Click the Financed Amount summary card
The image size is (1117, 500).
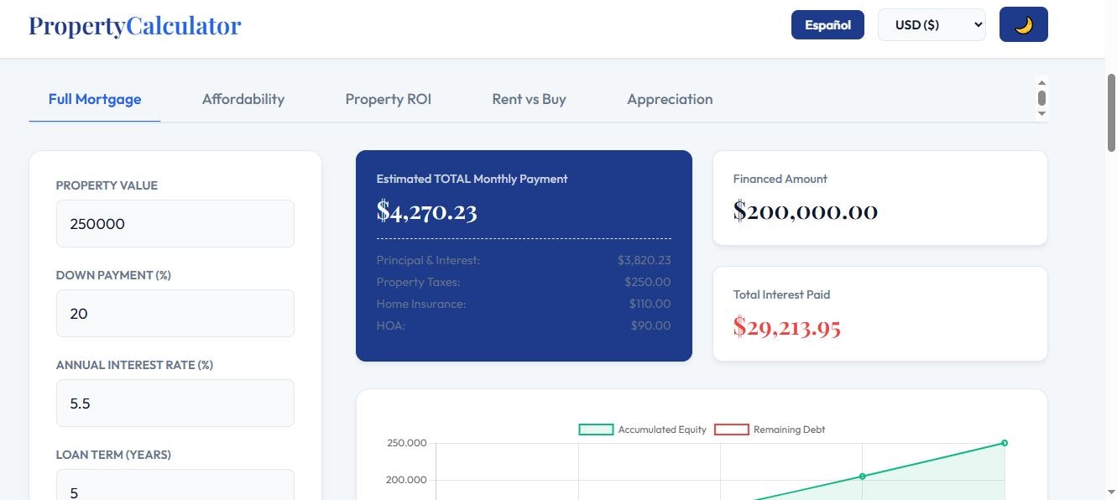[x=879, y=197]
